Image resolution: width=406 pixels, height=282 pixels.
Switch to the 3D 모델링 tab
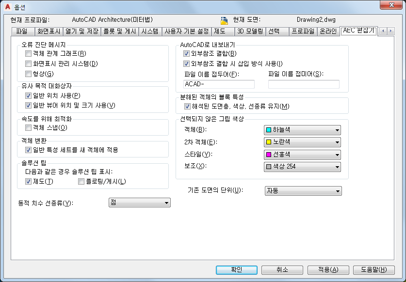250,31
